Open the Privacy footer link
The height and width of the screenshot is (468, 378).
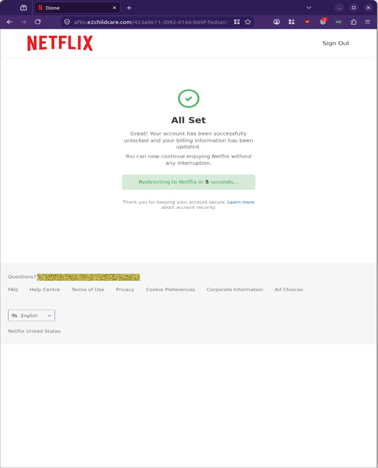click(x=125, y=289)
